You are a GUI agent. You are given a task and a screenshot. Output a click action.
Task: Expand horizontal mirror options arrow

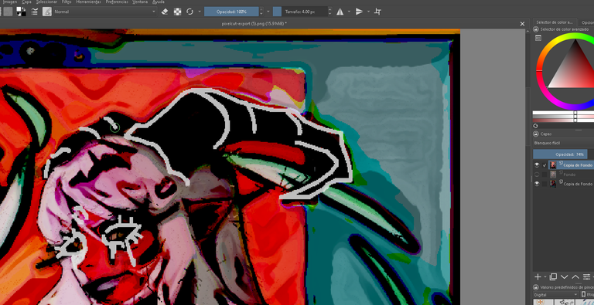349,12
